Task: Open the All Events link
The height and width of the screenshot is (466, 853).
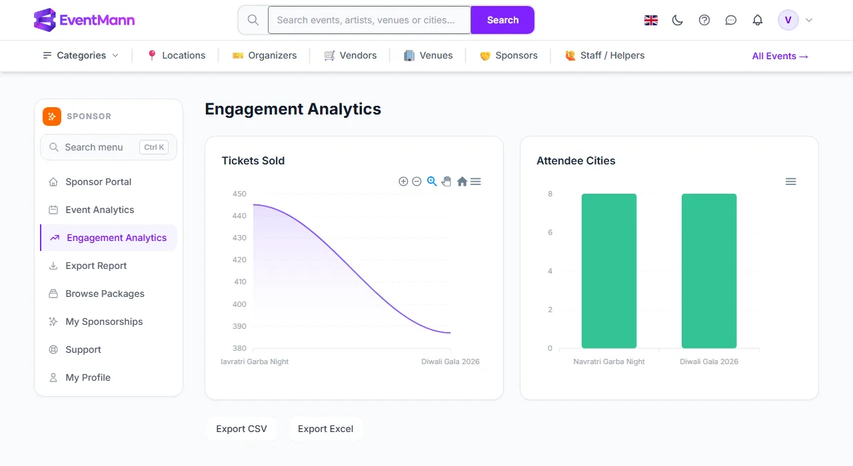Action: (x=780, y=56)
